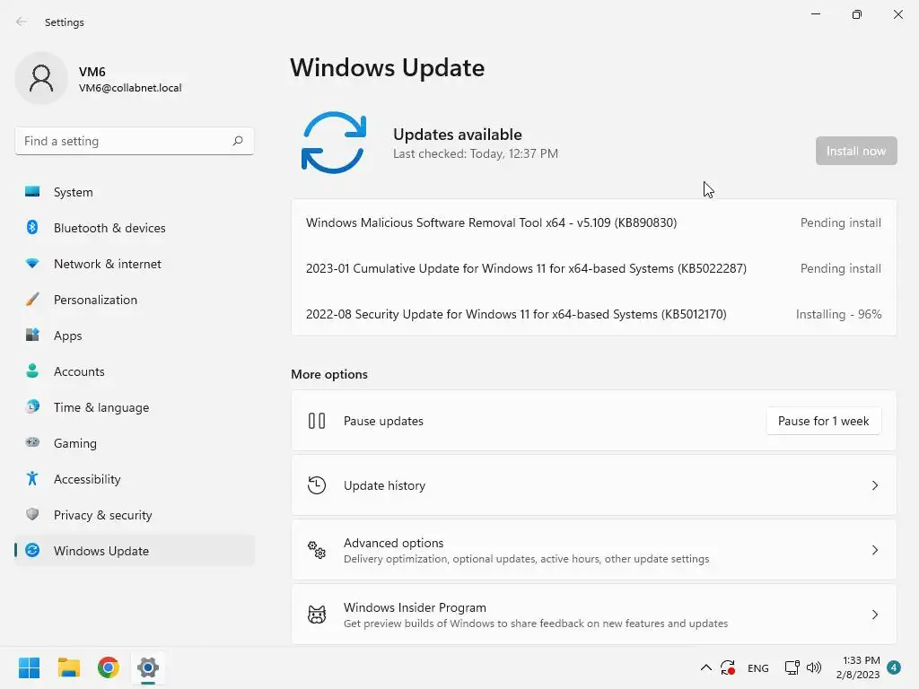Click the Accounts person icon
The image size is (919, 689).
(32, 371)
